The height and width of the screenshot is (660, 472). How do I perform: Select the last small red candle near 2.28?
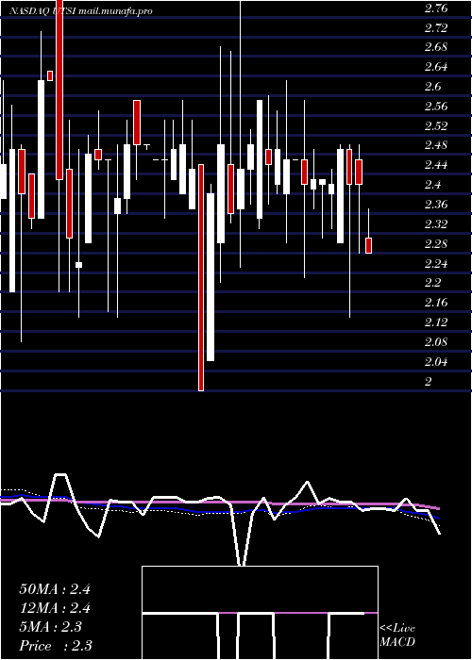369,245
